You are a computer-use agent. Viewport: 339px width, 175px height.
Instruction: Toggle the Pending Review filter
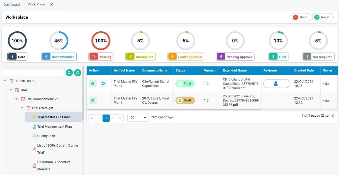pyautogui.click(x=186, y=56)
